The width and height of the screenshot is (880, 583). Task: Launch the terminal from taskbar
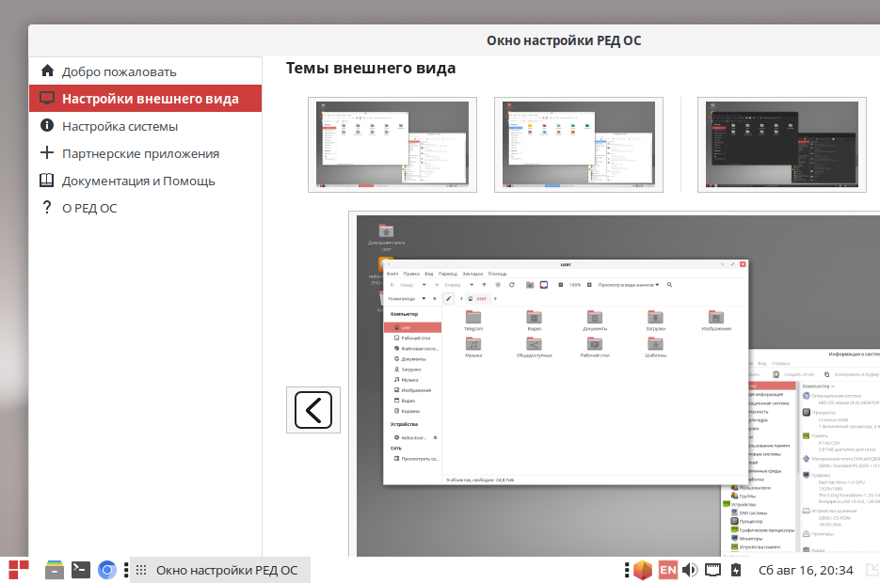point(81,570)
